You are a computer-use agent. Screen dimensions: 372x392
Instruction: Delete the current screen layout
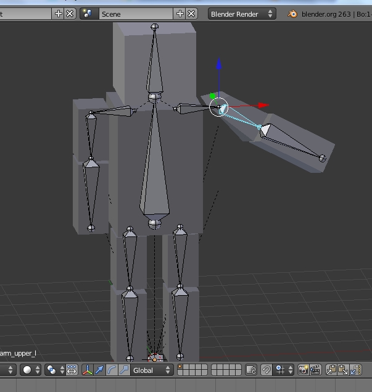pos(70,14)
